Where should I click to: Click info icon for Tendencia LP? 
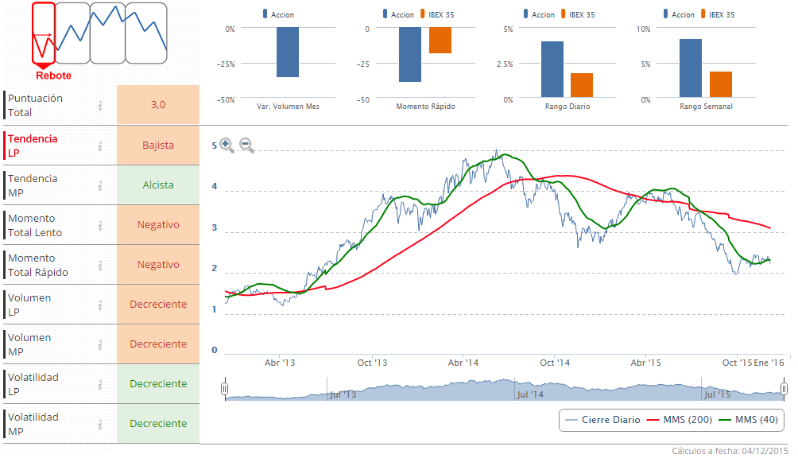coord(100,146)
